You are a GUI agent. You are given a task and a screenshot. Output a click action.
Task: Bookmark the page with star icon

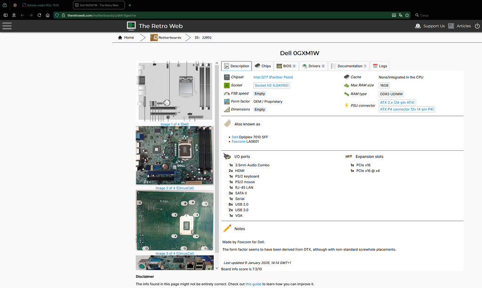pyautogui.click(x=407, y=15)
